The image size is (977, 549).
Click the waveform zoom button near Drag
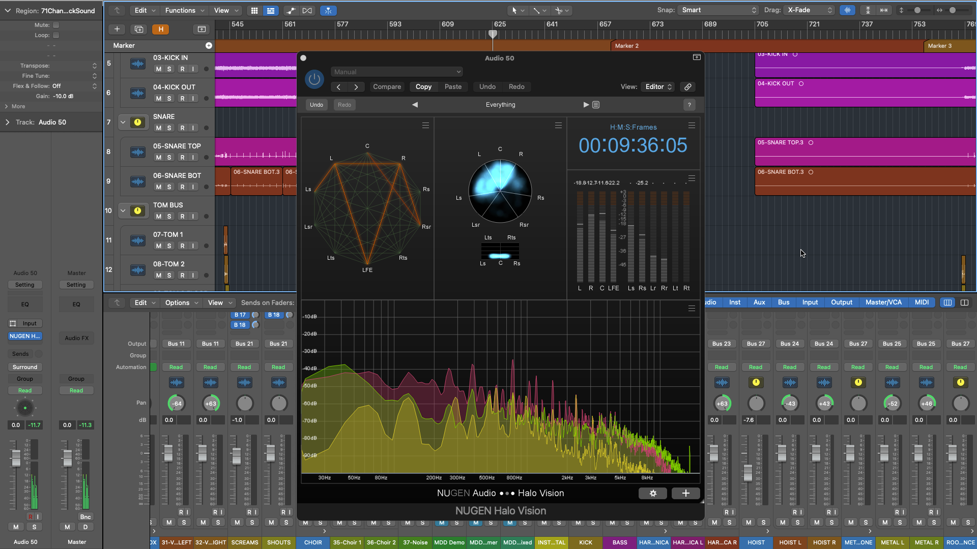point(847,10)
